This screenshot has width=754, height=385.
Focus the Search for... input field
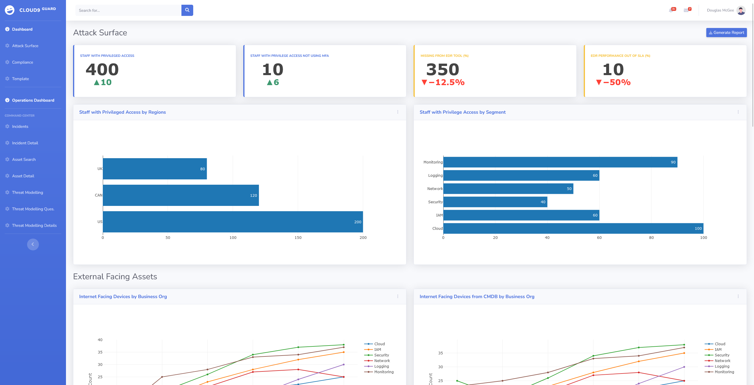click(128, 10)
